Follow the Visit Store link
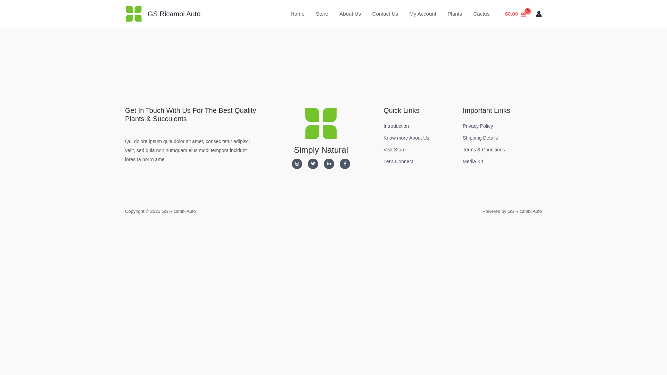667x375 pixels. point(394,150)
